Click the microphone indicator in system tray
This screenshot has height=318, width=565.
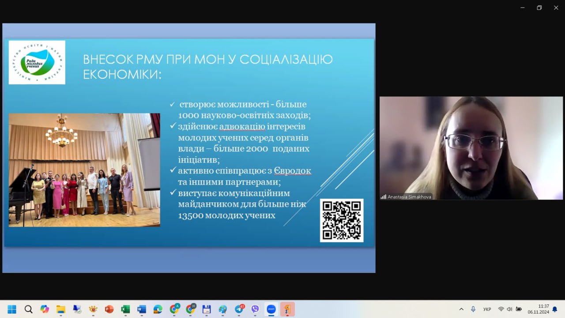click(473, 309)
